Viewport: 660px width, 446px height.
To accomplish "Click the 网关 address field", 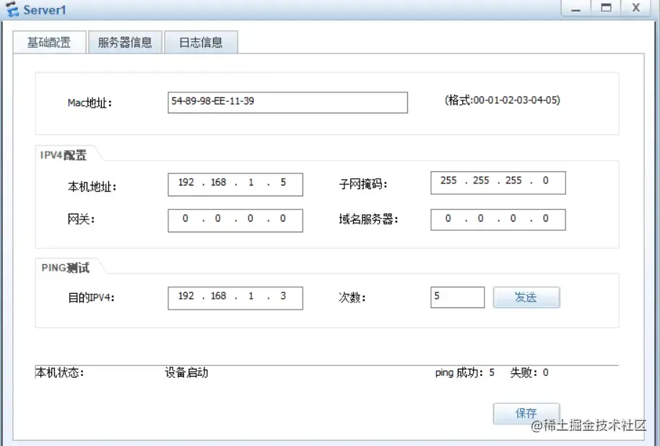I will 235,221.
